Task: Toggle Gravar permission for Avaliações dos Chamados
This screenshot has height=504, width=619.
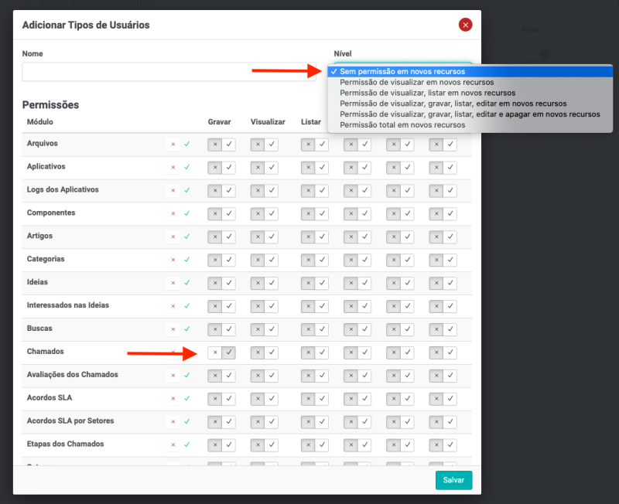Action: tap(221, 376)
